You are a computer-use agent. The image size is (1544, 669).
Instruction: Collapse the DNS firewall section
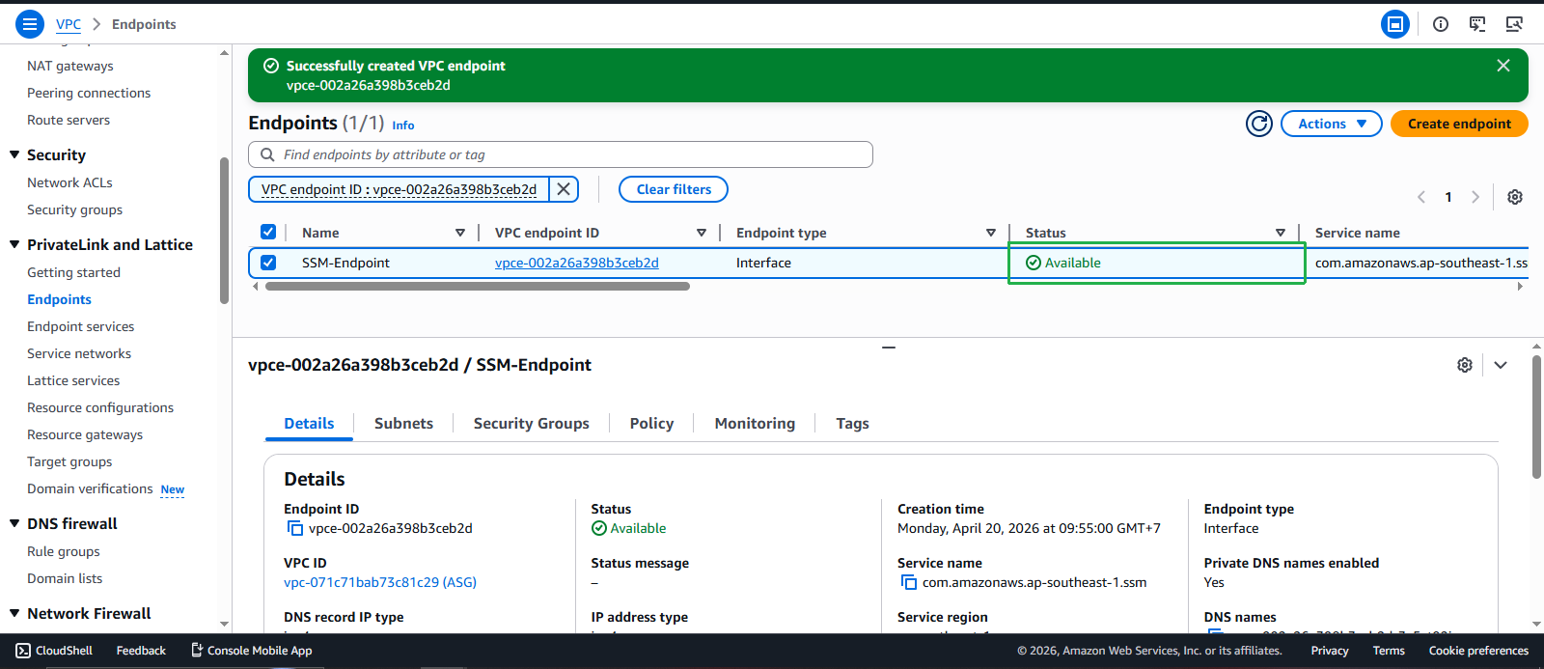[14, 523]
